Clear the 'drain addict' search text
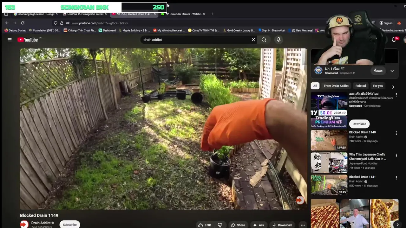This screenshot has height=228, width=406. [x=253, y=40]
